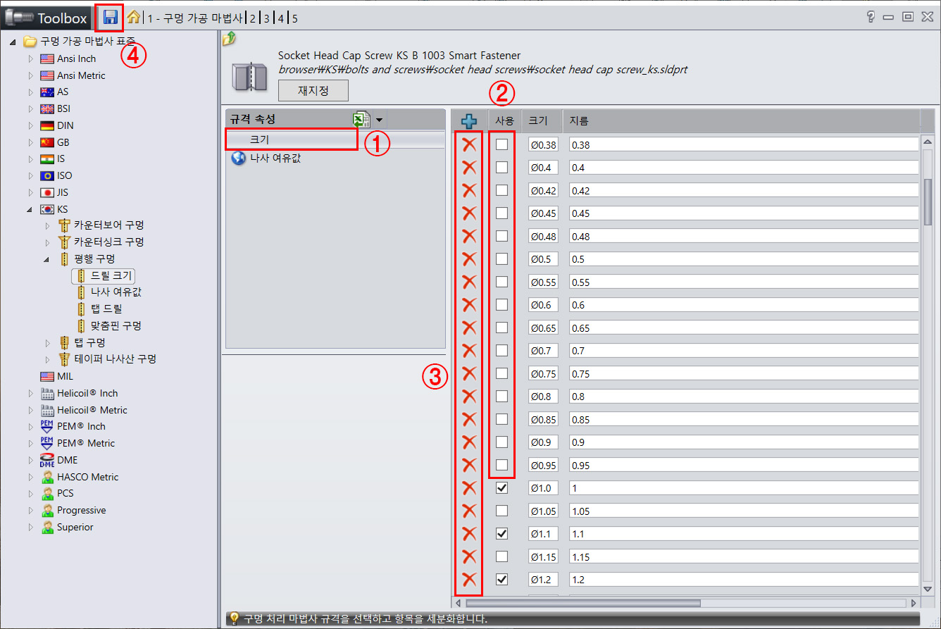This screenshot has height=629, width=941.
Task: Click the Ansi Inch flag icon
Action: click(x=47, y=58)
